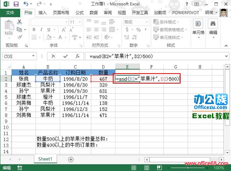Switch to the 页面布局 Page Layout tab
Screen dimensions: 231x171
(x=61, y=13)
